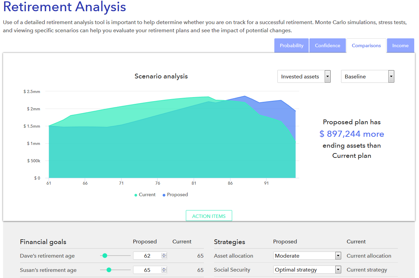Expand the Social Security Optimal strategy dropdown

point(307,270)
